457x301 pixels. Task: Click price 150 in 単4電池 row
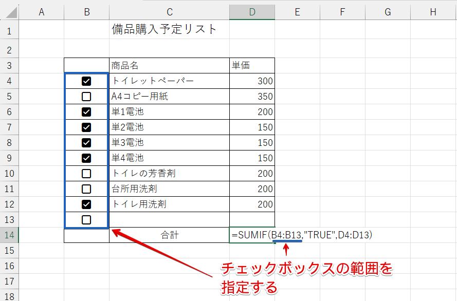tap(252, 158)
